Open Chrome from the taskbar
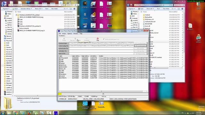The width and height of the screenshot is (205, 115). click(x=16, y=113)
